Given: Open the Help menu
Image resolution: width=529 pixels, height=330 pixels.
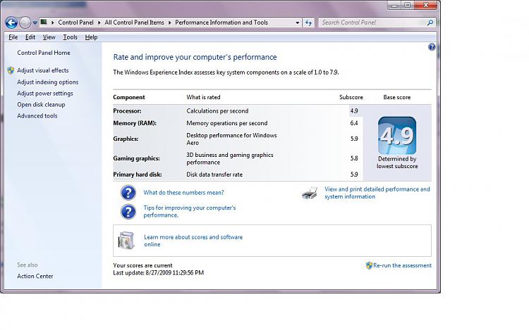Looking at the screenshot, I should (91, 37).
